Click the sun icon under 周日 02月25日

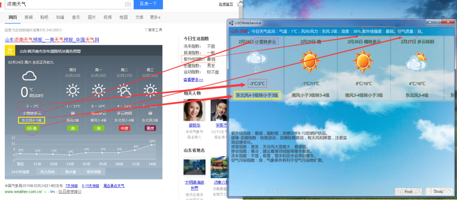pyautogui.click(x=73, y=90)
